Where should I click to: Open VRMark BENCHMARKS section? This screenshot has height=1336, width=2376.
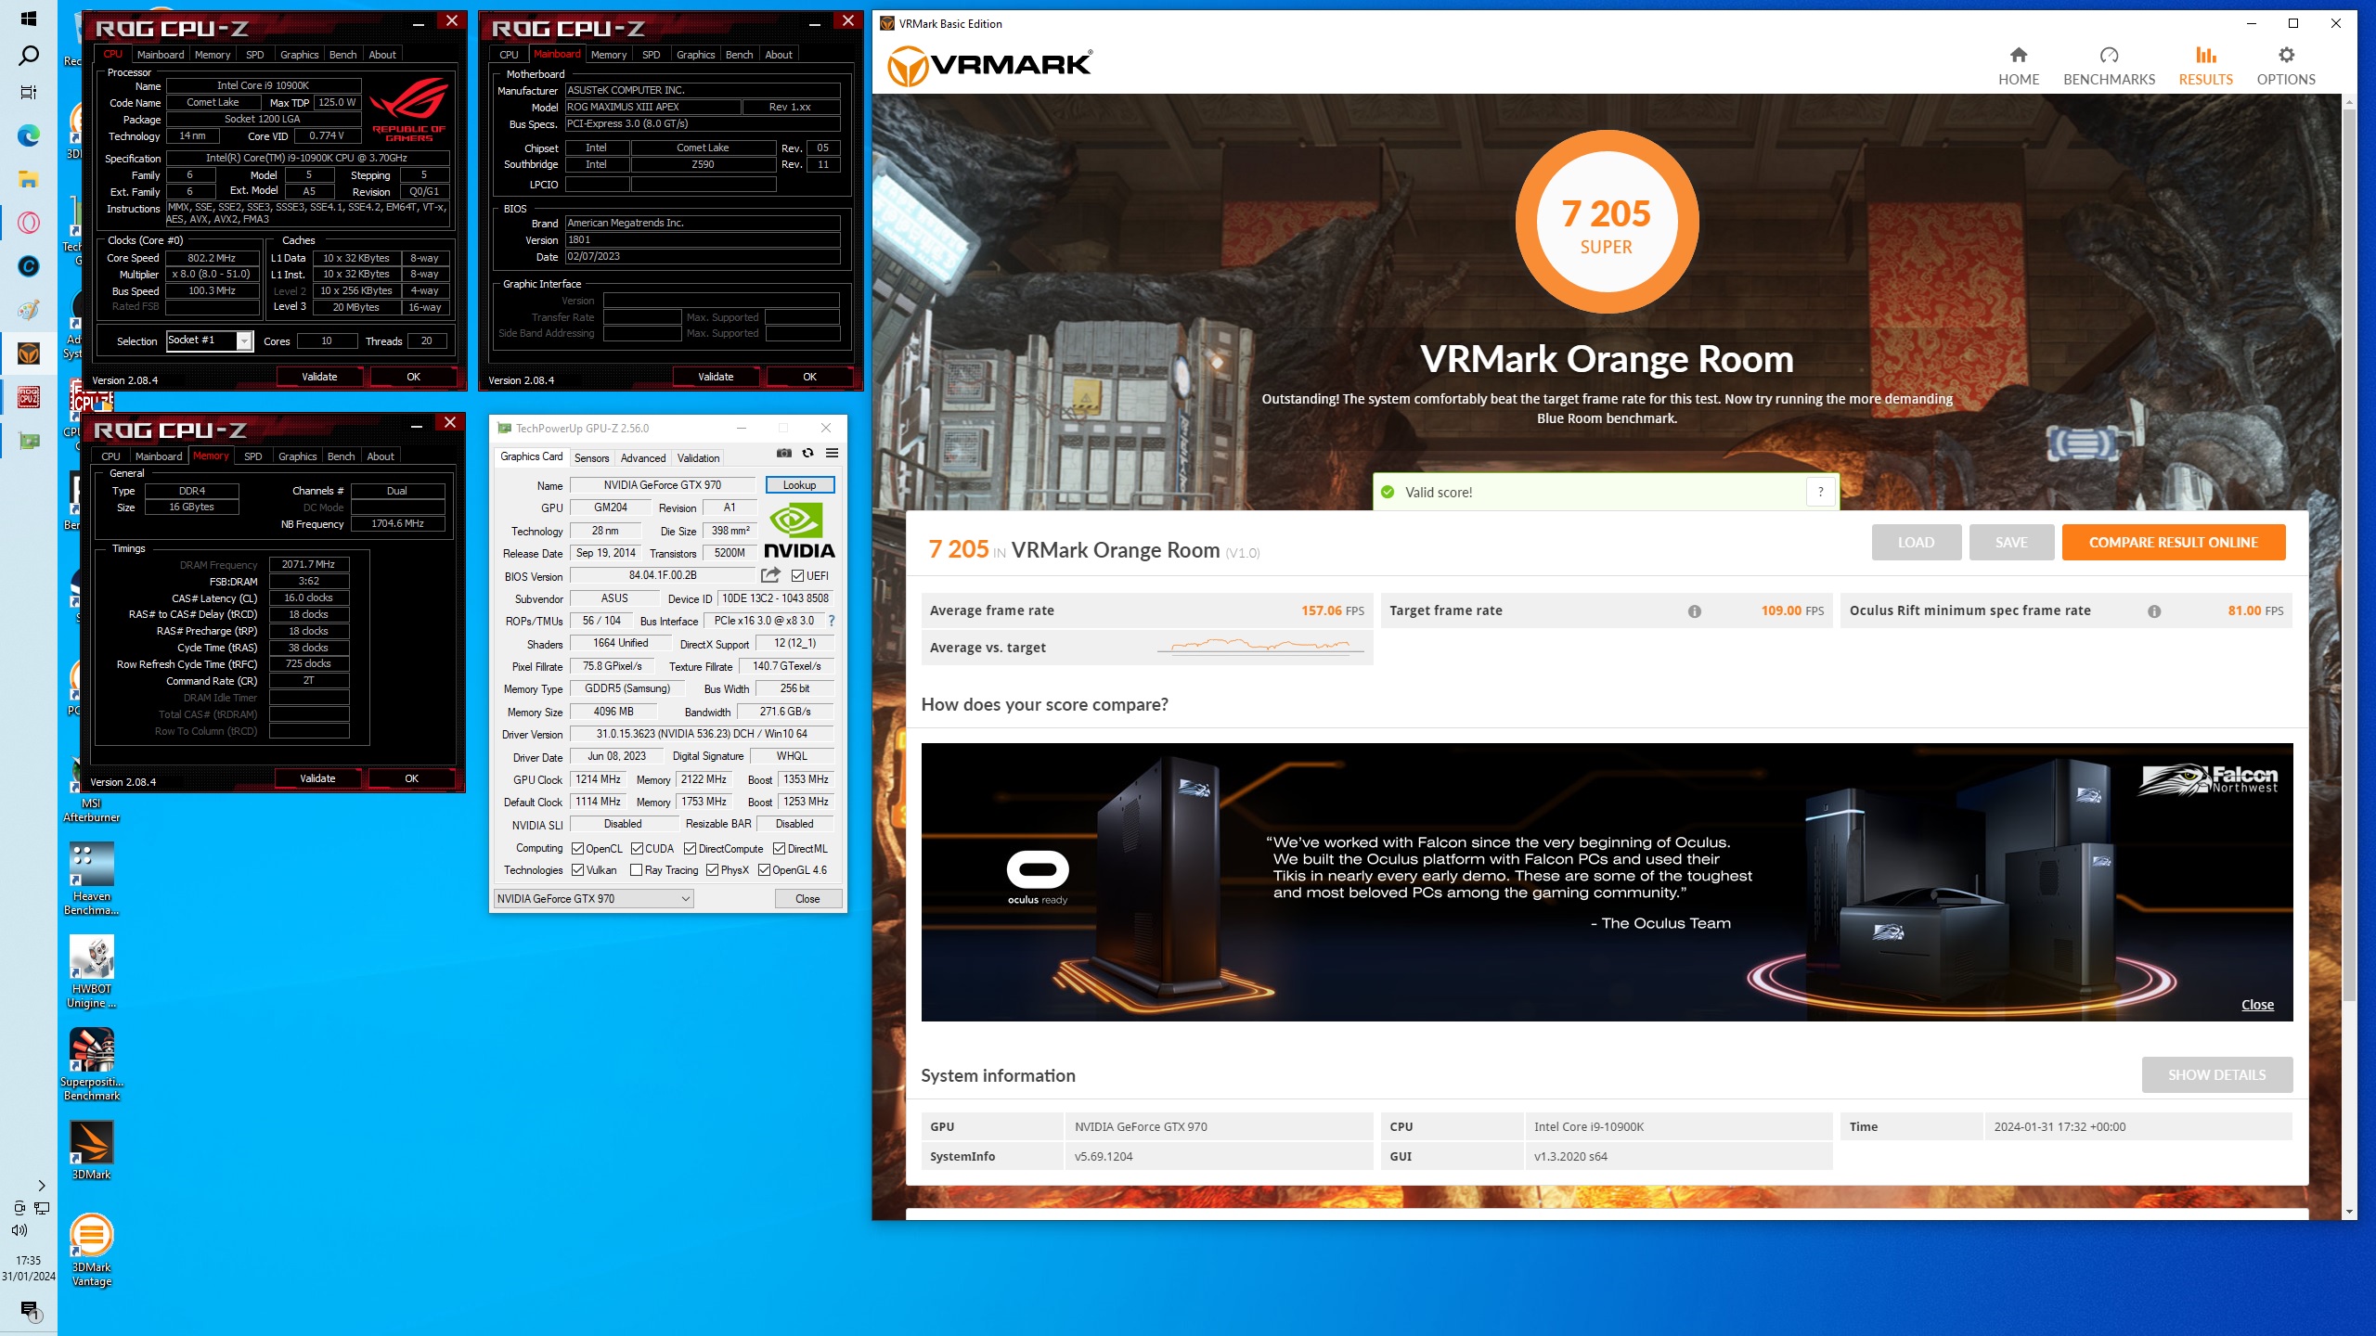pyautogui.click(x=2109, y=67)
